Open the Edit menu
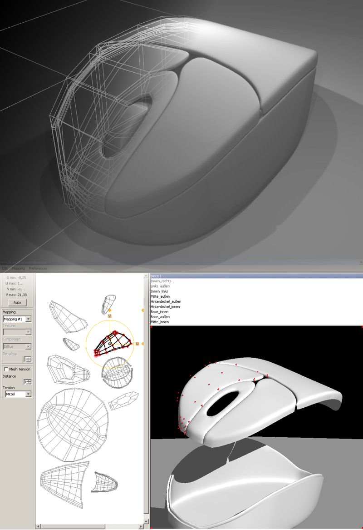 (5, 268)
